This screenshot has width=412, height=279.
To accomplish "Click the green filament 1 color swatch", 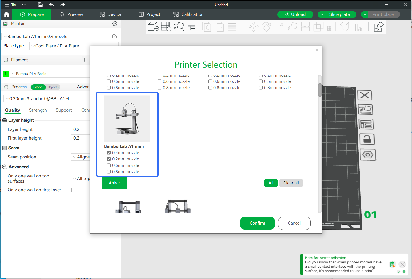I will 5,74.
